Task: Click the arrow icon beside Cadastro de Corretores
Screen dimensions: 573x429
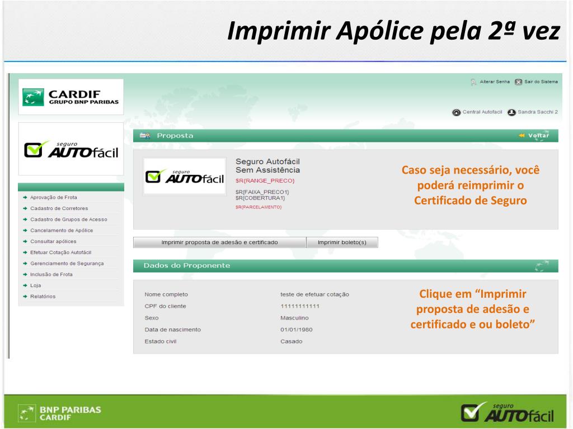Action: coord(25,208)
